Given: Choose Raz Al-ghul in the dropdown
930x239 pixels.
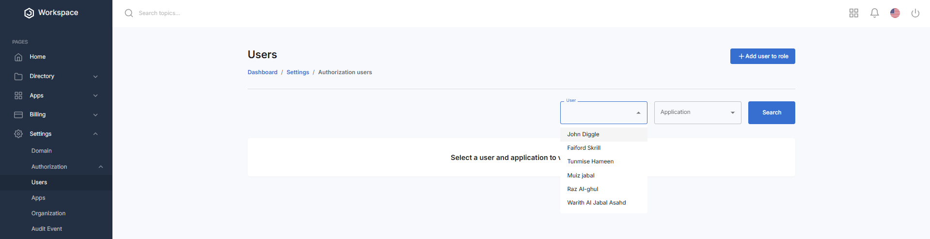Looking at the screenshot, I should (583, 189).
